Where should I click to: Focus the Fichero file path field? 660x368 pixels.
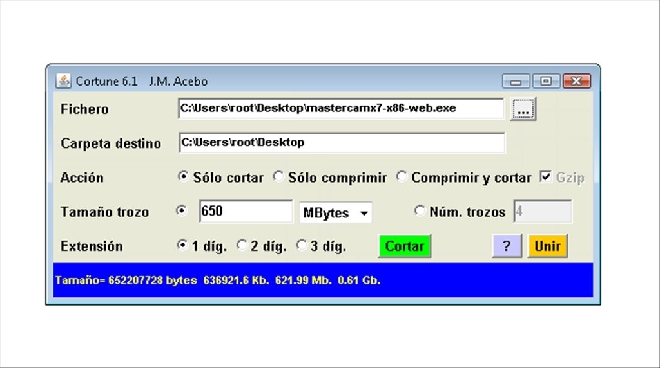point(341,108)
